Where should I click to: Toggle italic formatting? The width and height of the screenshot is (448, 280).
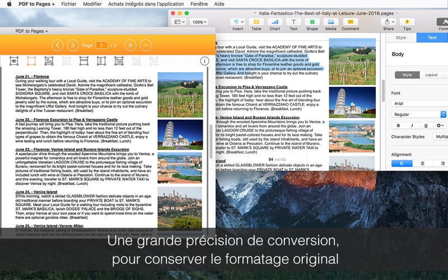pyautogui.click(x=412, y=125)
